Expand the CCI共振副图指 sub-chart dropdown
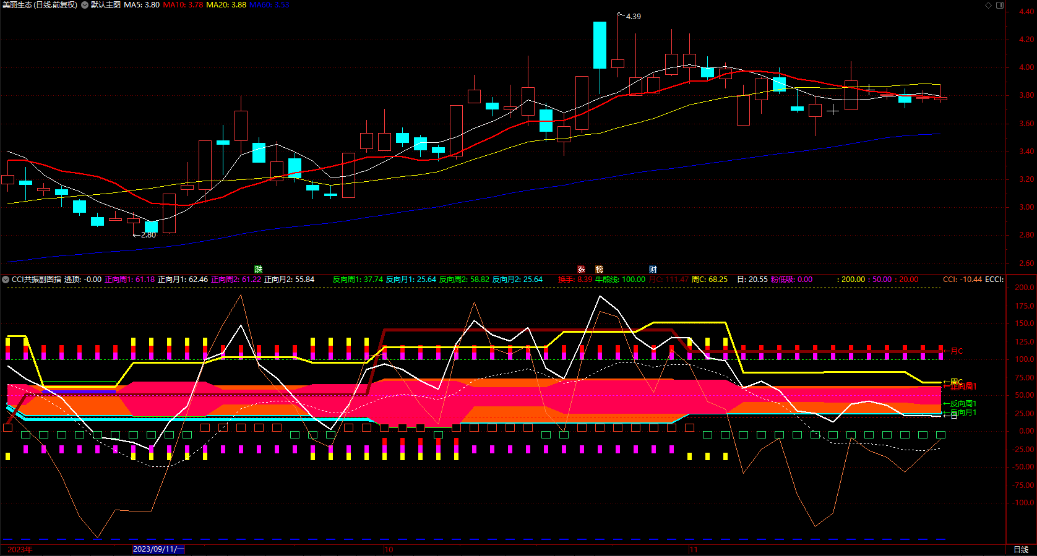The image size is (1037, 556). 6,280
